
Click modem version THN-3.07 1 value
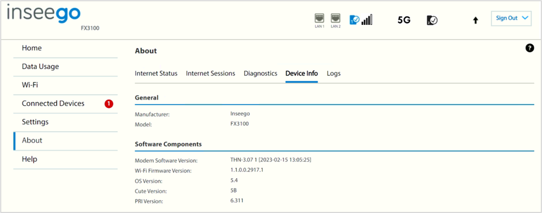(x=271, y=160)
